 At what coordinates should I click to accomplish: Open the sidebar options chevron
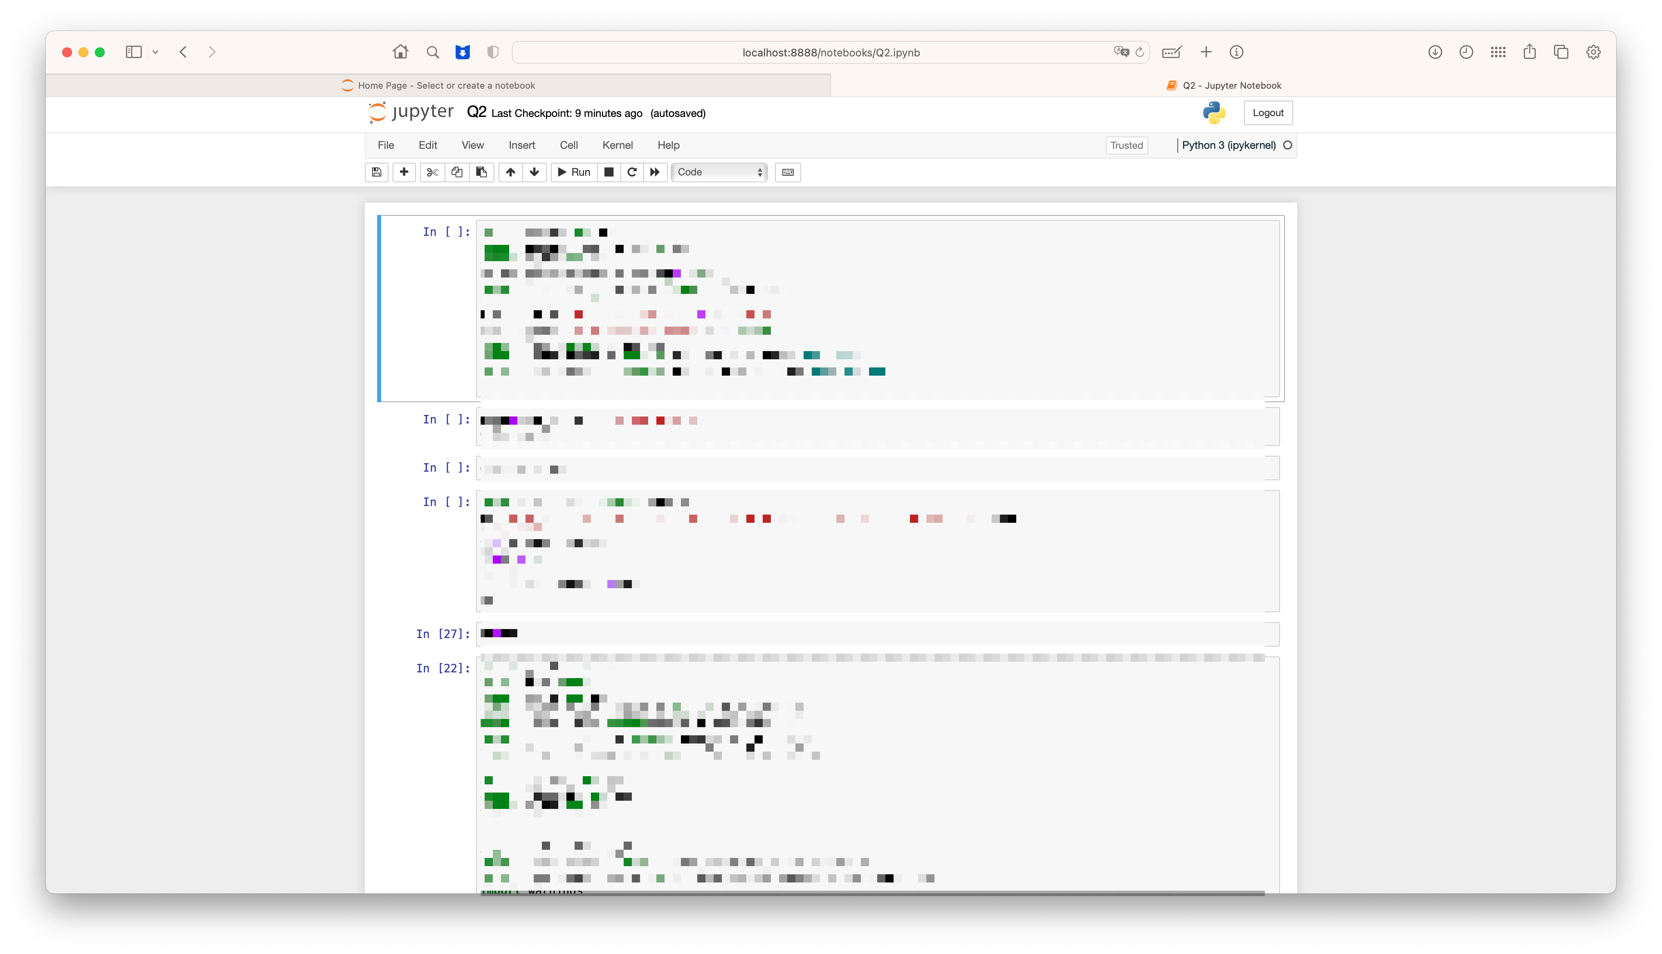click(x=155, y=52)
